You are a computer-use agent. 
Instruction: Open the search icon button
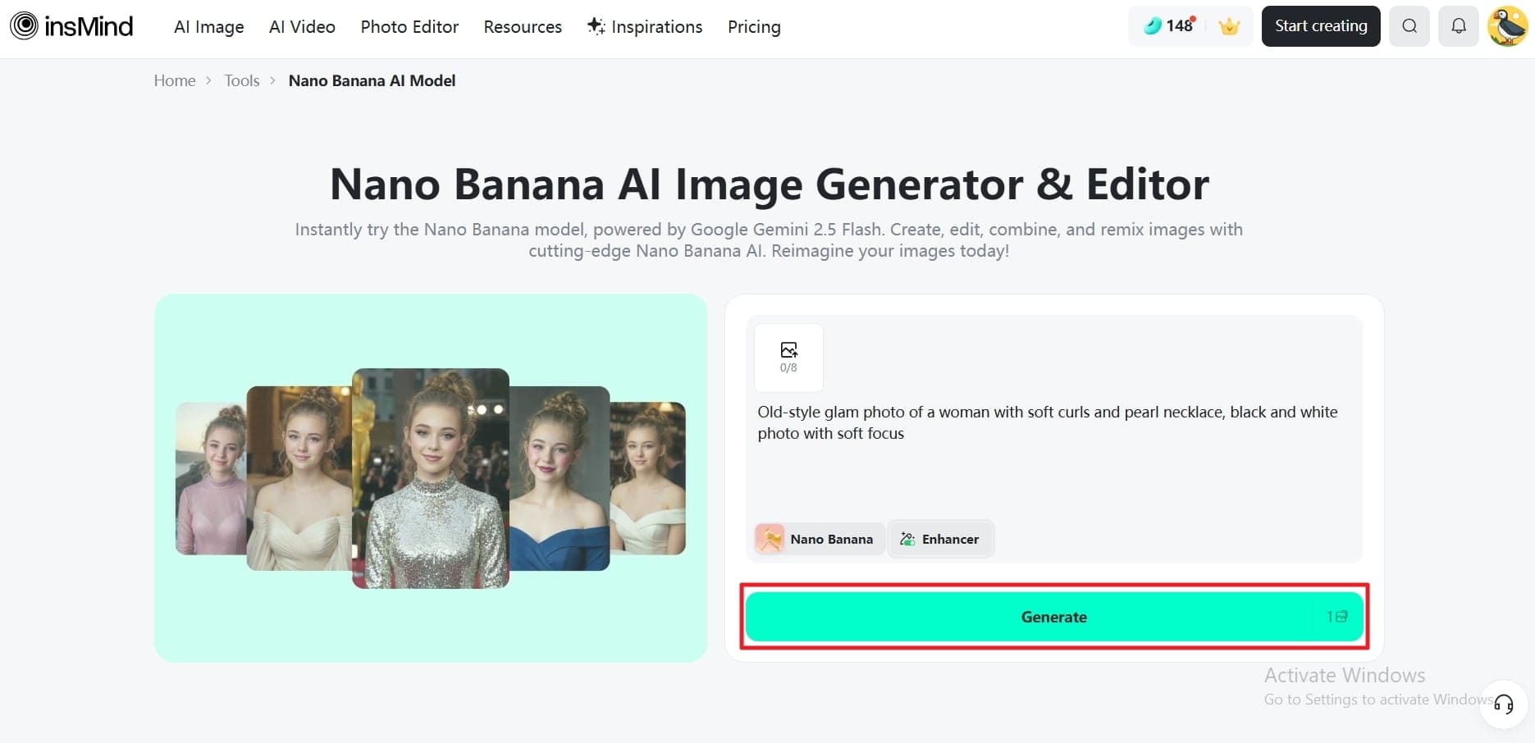[1409, 26]
